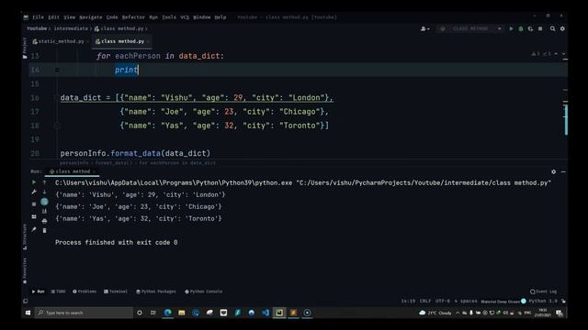The width and height of the screenshot is (588, 330).
Task: Click the python.exe command line in console
Action: pyautogui.click(x=303, y=183)
